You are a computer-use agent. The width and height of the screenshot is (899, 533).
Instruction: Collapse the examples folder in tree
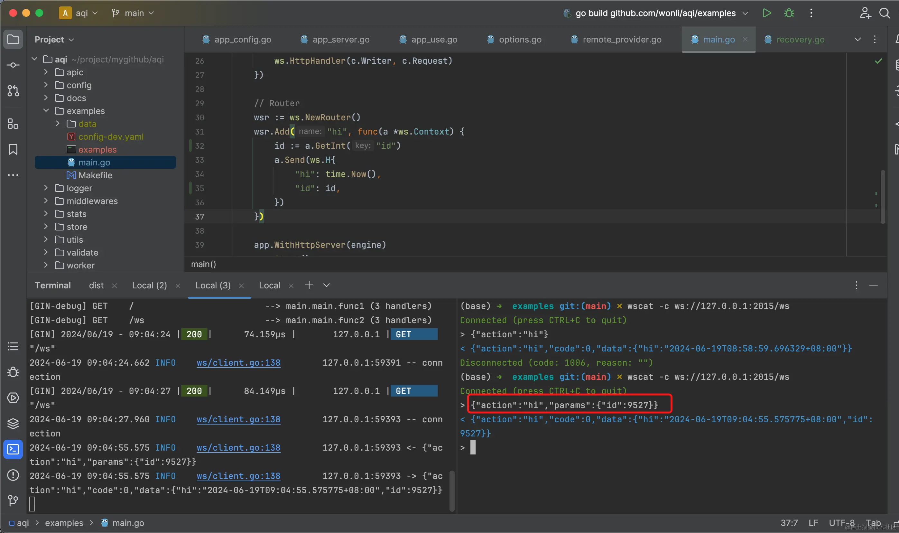(x=46, y=111)
